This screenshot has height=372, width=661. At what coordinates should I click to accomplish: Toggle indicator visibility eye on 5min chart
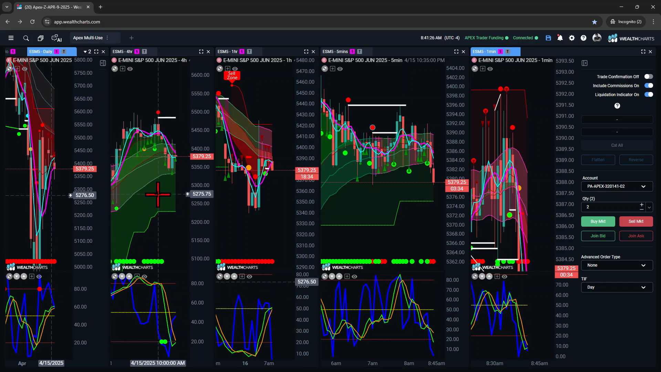(x=340, y=69)
